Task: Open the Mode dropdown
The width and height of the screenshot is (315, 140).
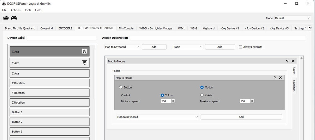Action: [x=292, y=18]
